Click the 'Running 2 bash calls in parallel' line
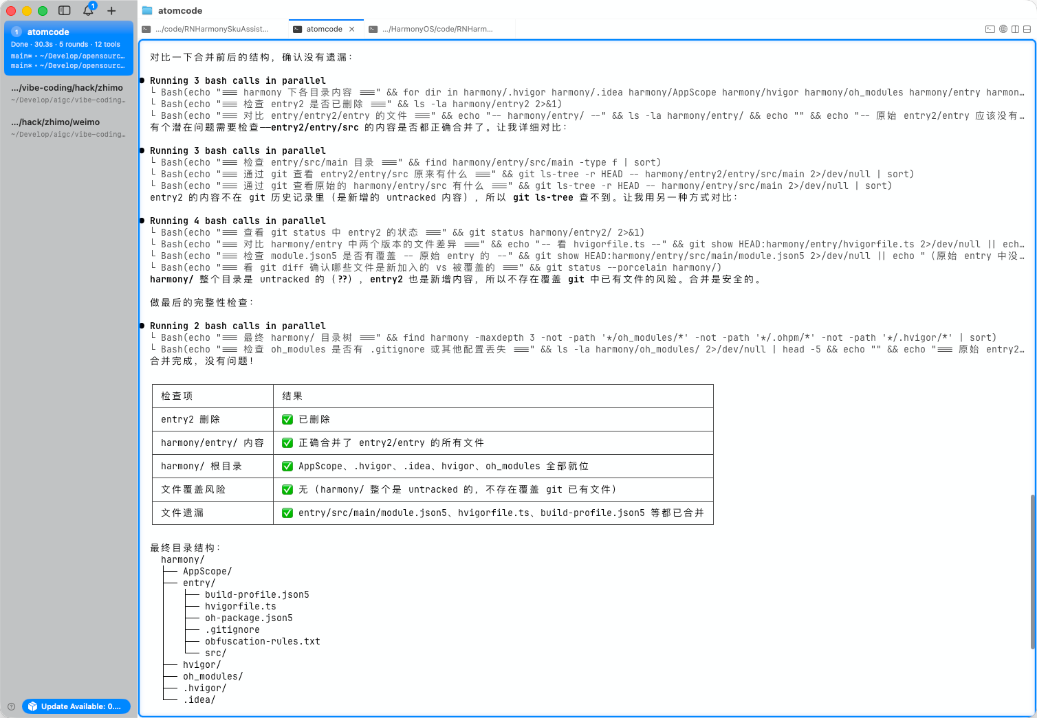1037x718 pixels. 238,326
